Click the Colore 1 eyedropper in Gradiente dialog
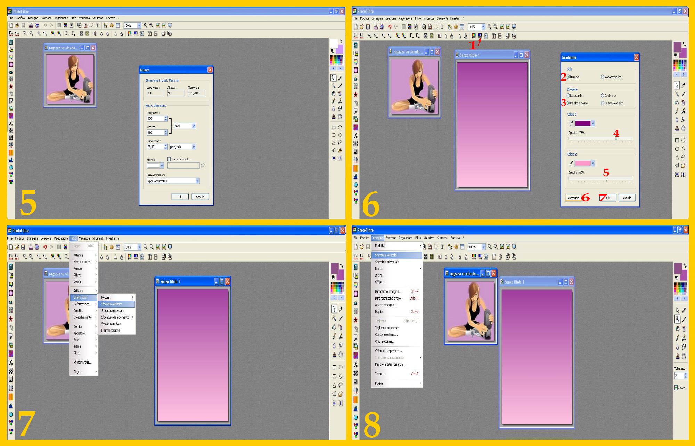 (x=571, y=123)
